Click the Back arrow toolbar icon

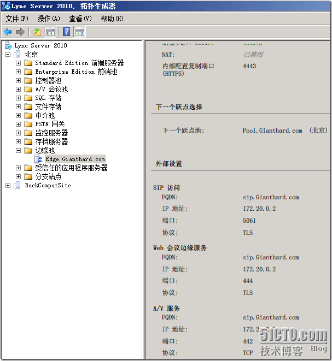pos(8,32)
